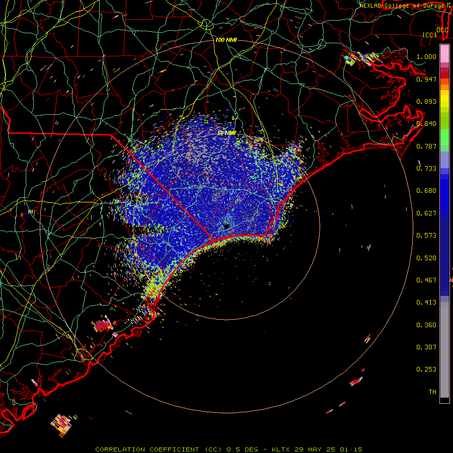Select the 0.360 scale value
453x453 pixels.
click(426, 325)
